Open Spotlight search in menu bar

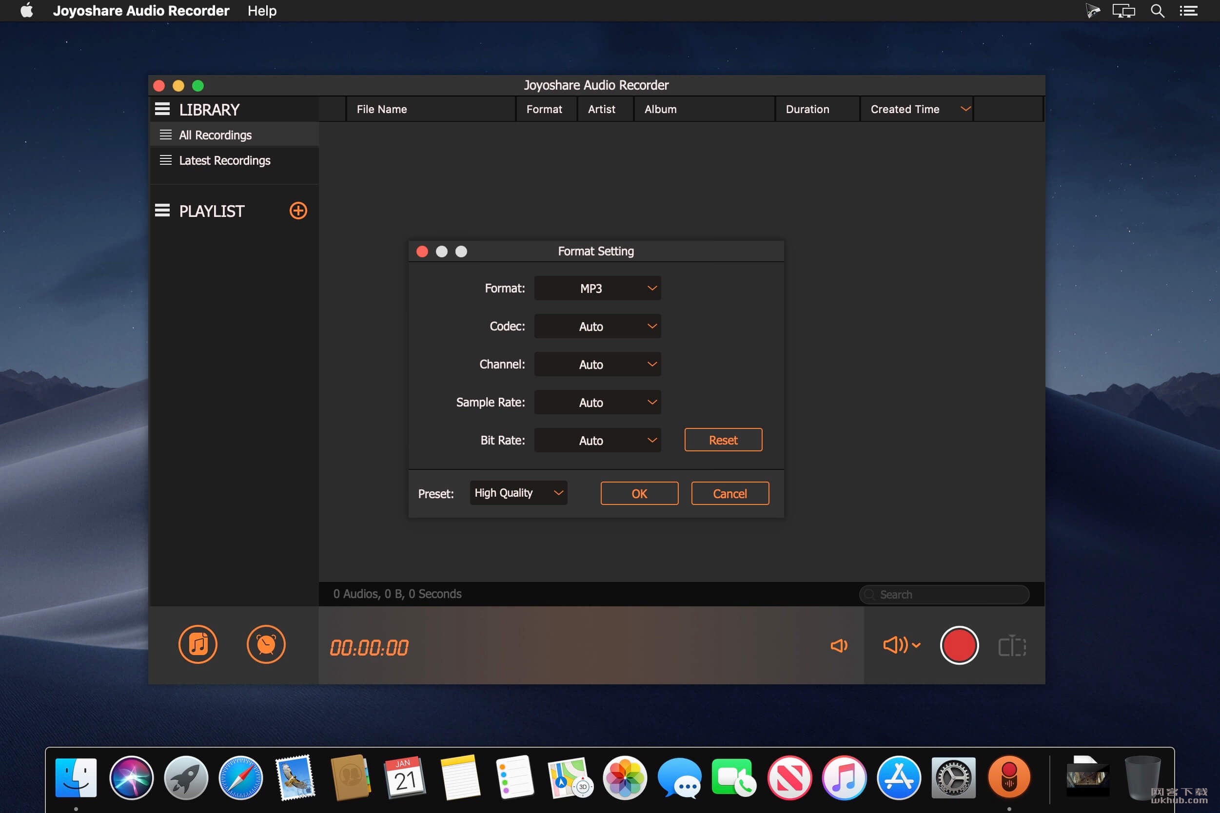1157,10
